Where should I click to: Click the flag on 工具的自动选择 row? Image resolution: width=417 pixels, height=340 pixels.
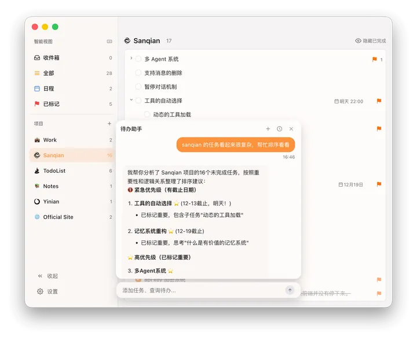pyautogui.click(x=379, y=101)
